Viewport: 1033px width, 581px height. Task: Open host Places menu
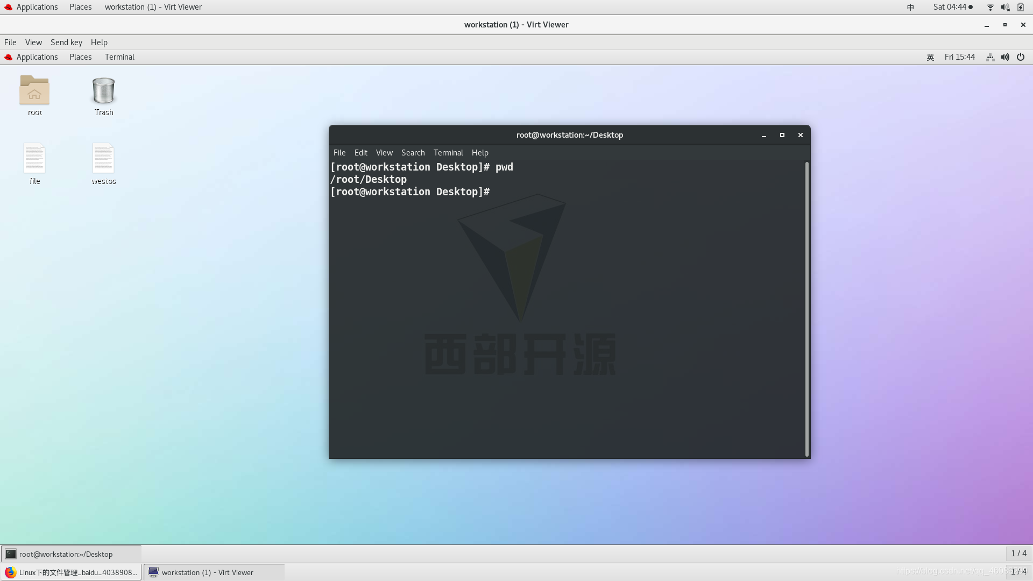[81, 7]
